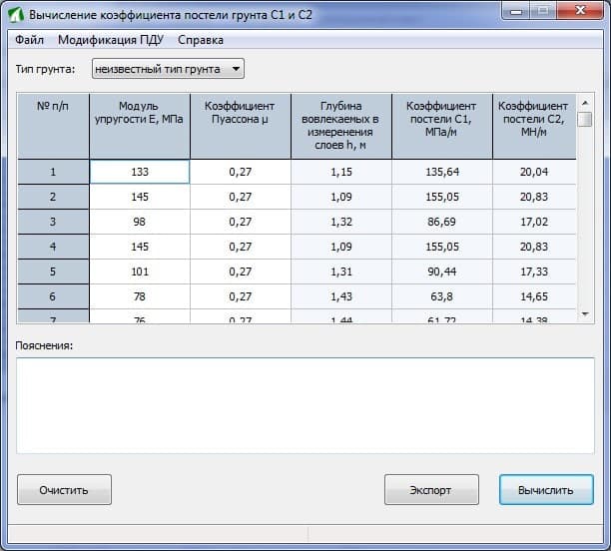Close the window with the X button

[580, 11]
